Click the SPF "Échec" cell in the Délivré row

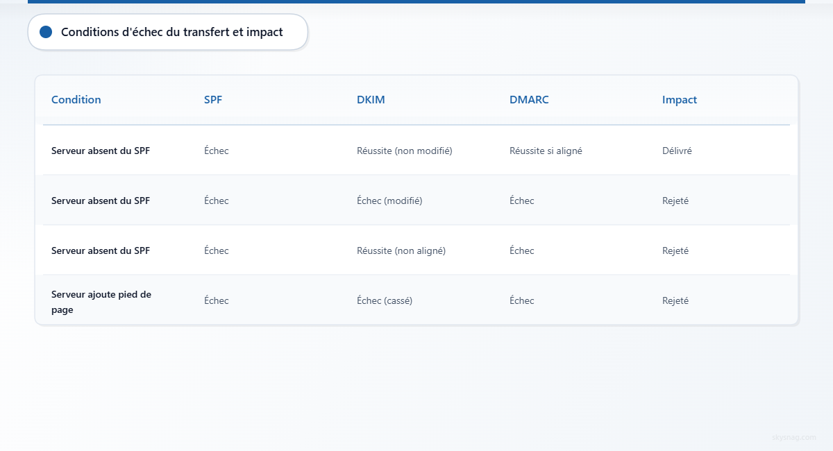[217, 151]
